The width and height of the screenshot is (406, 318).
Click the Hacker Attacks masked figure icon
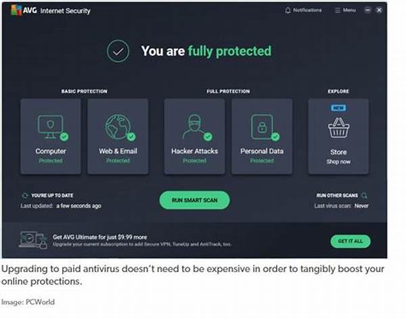tap(194, 127)
